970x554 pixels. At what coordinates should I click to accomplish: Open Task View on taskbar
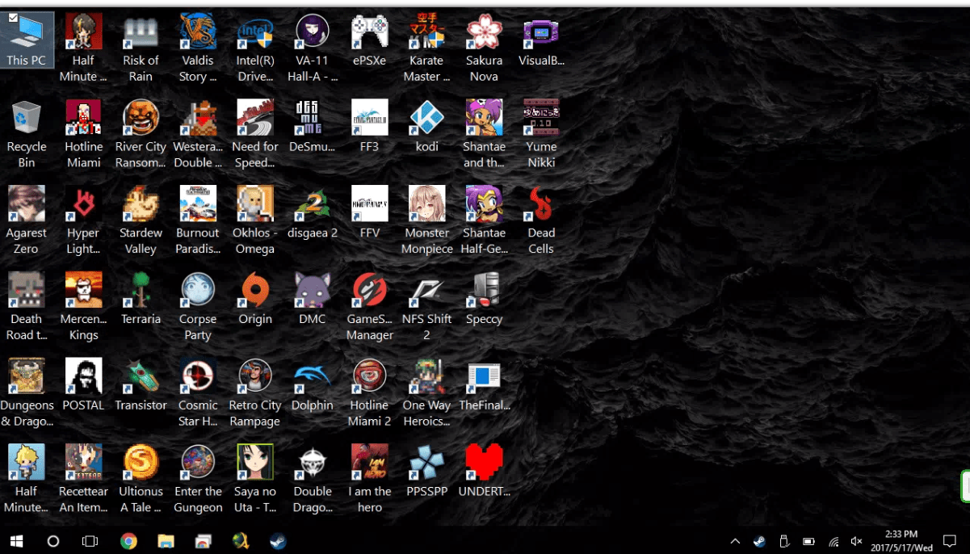pyautogui.click(x=90, y=541)
